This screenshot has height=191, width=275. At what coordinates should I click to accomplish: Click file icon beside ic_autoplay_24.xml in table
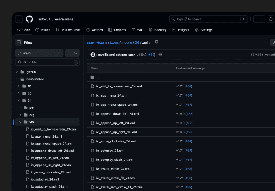(x=92, y=151)
